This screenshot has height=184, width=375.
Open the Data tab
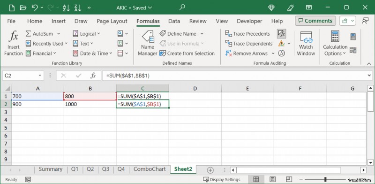coord(174,21)
